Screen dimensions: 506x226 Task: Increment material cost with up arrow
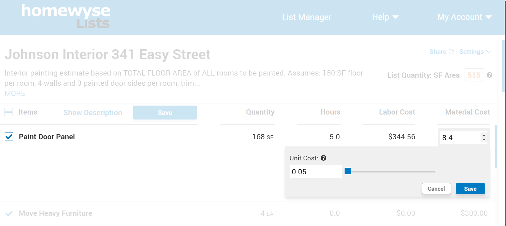click(484, 135)
